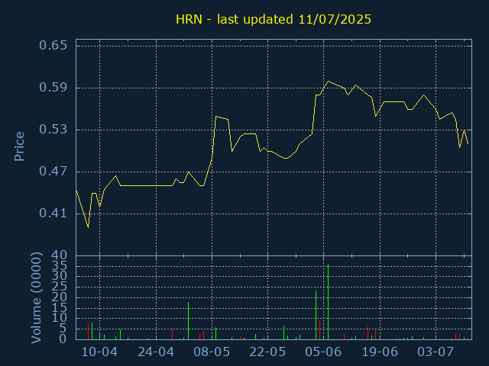
Task: Select the 0.47 price axis label
Action: [53, 172]
